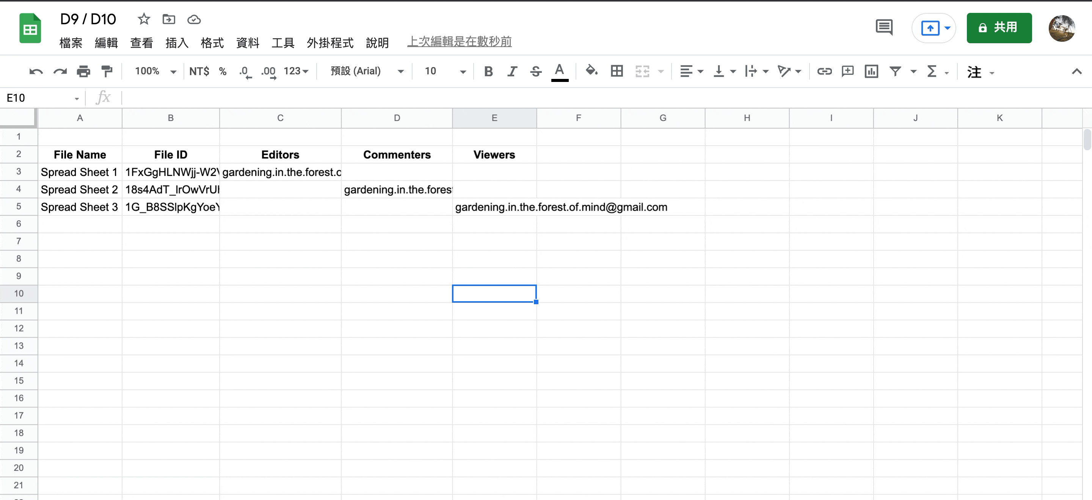Click the vertical scrollbar thumb
Screen dimensions: 1092x500
[1087, 140]
